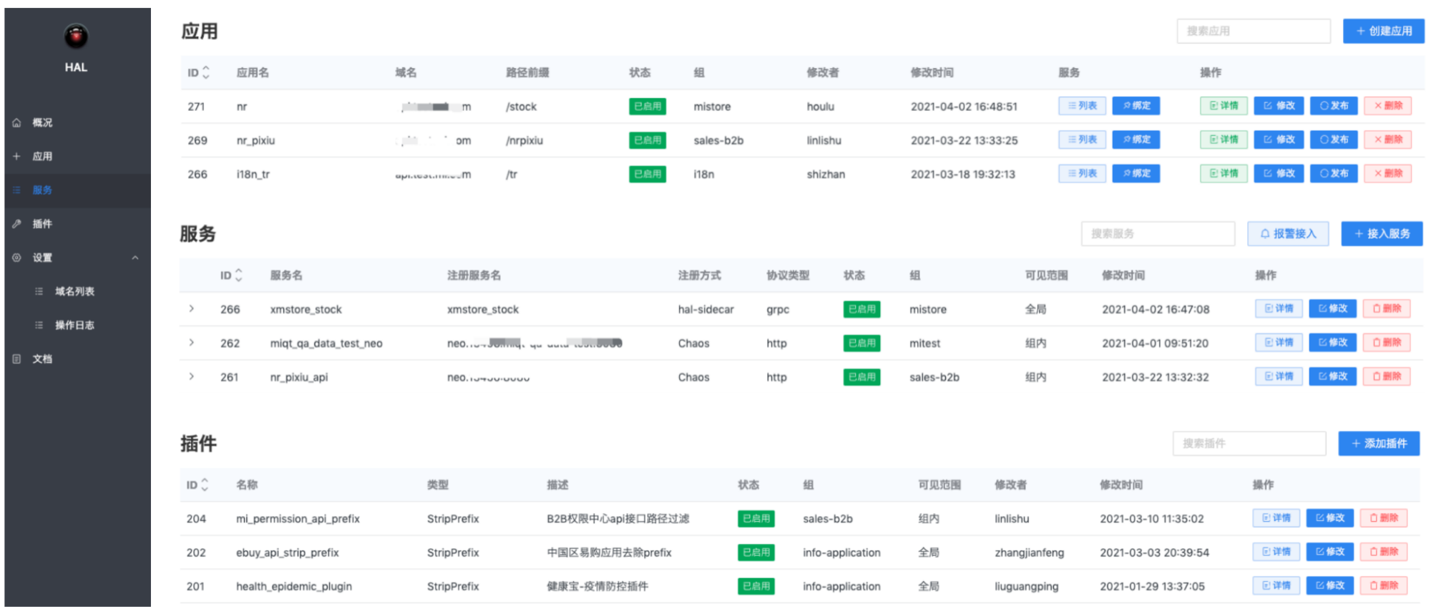Select 域名列表 in the sidebar
This screenshot has height=609, width=1431.
74,291
